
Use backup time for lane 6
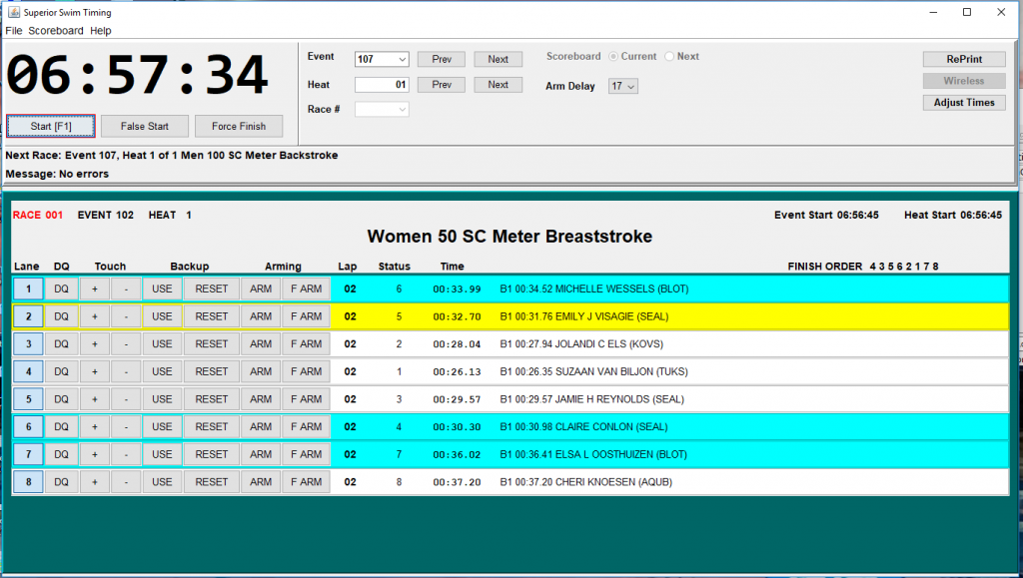[162, 426]
